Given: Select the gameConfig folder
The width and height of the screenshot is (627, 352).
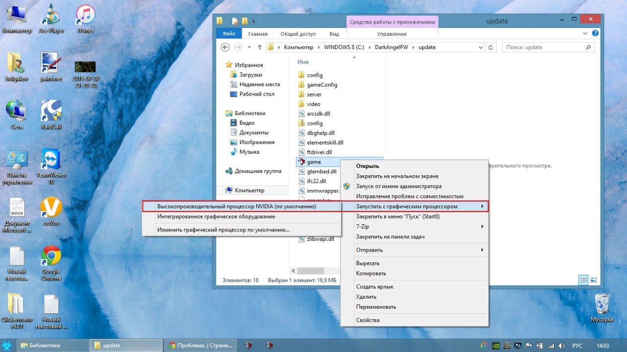Looking at the screenshot, I should (x=322, y=85).
